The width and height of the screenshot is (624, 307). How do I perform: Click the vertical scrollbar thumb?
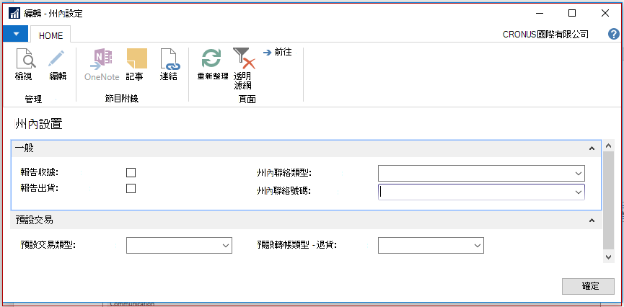tap(607, 200)
